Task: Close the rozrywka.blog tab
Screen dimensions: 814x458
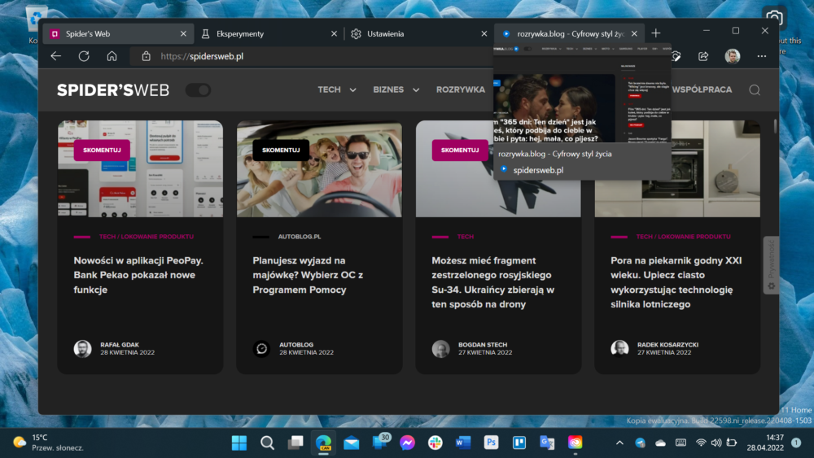Action: [x=634, y=33]
